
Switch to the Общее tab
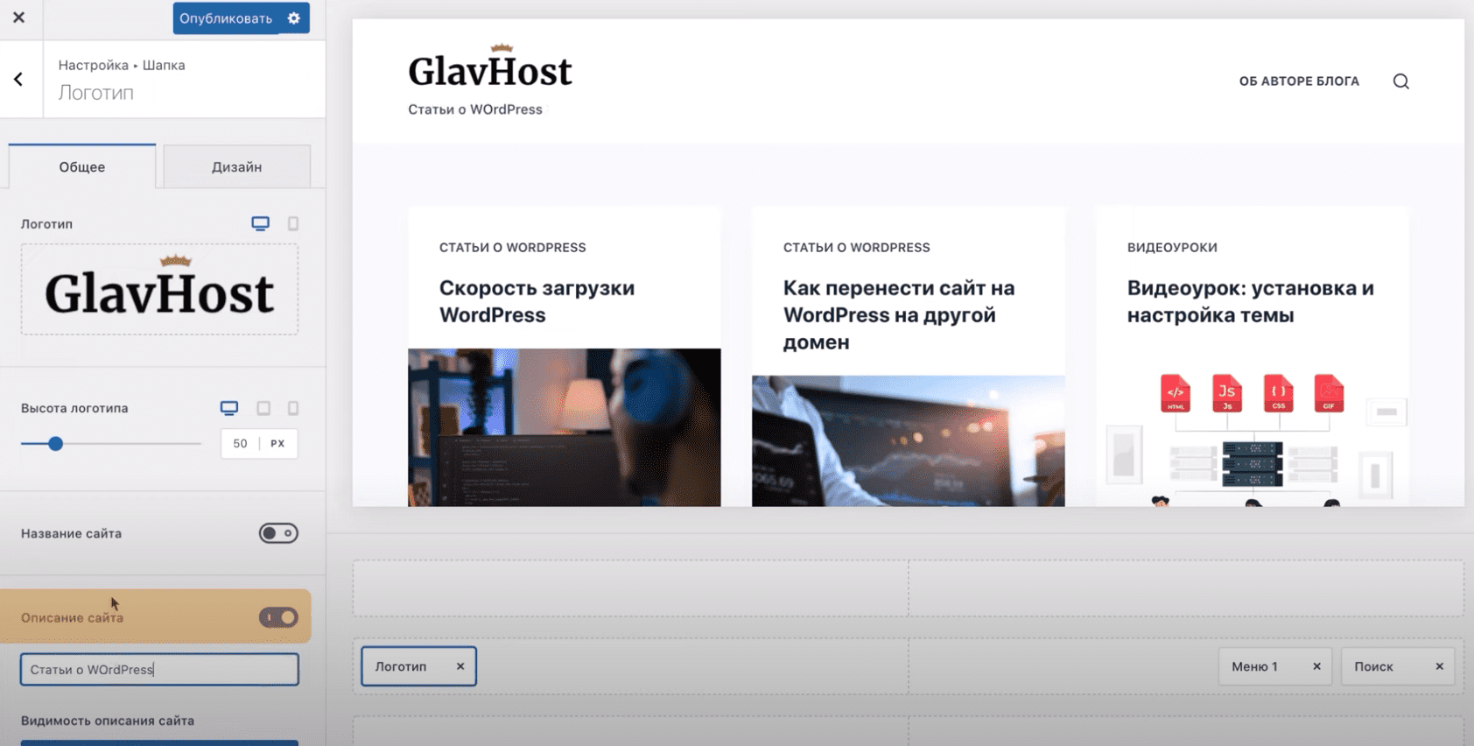click(82, 166)
